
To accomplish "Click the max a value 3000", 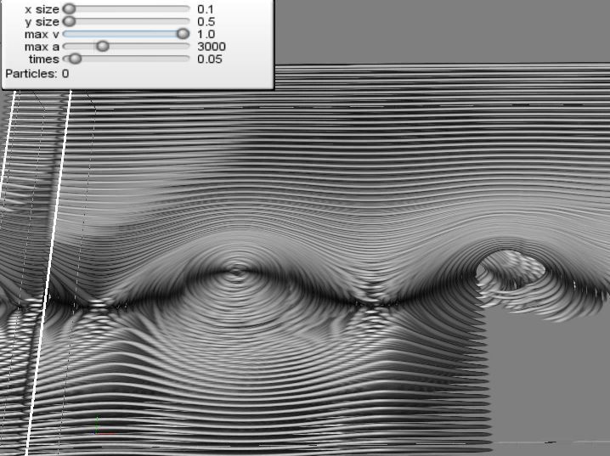I will point(212,47).
